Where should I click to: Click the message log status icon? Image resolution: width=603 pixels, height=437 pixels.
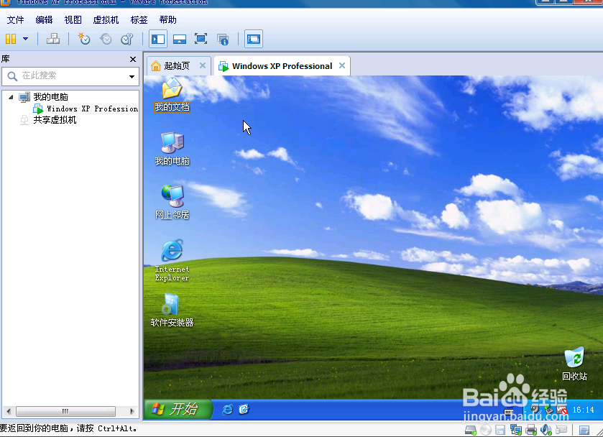click(x=584, y=430)
